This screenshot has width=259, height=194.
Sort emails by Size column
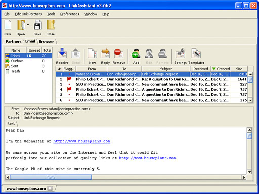click(x=239, y=69)
